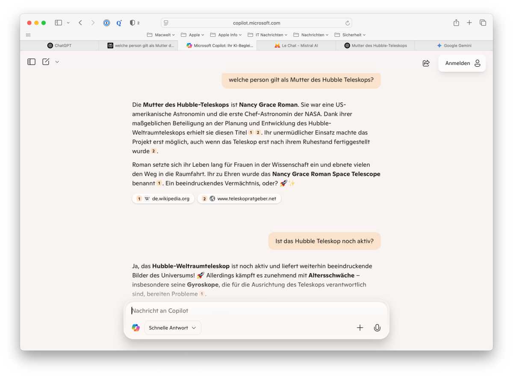
Task: Expand the chevron next to new chat
Action: click(x=57, y=62)
